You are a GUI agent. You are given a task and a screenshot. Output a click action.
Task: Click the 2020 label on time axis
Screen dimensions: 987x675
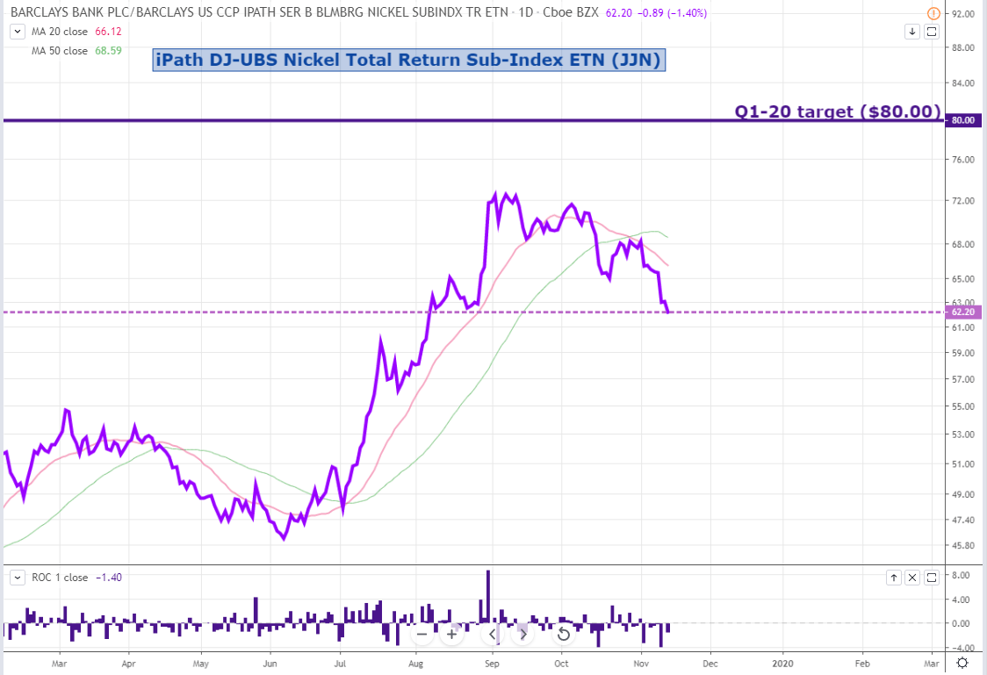click(x=783, y=664)
